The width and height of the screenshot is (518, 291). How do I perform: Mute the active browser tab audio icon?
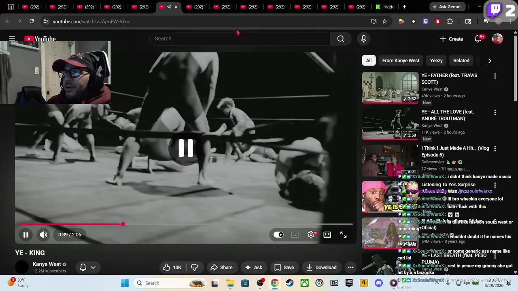169,7
